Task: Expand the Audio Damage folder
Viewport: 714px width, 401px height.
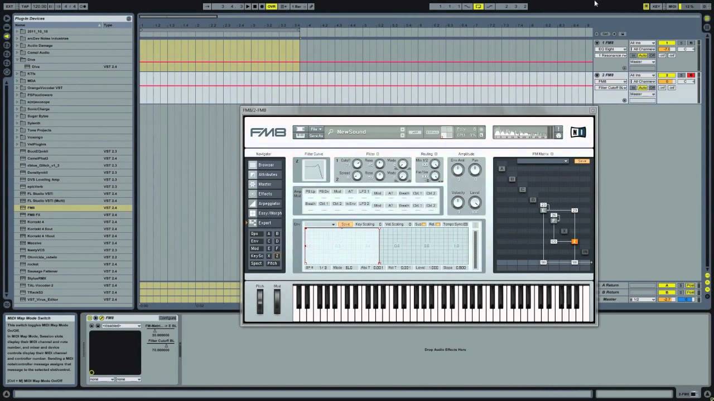Action: (x=17, y=46)
